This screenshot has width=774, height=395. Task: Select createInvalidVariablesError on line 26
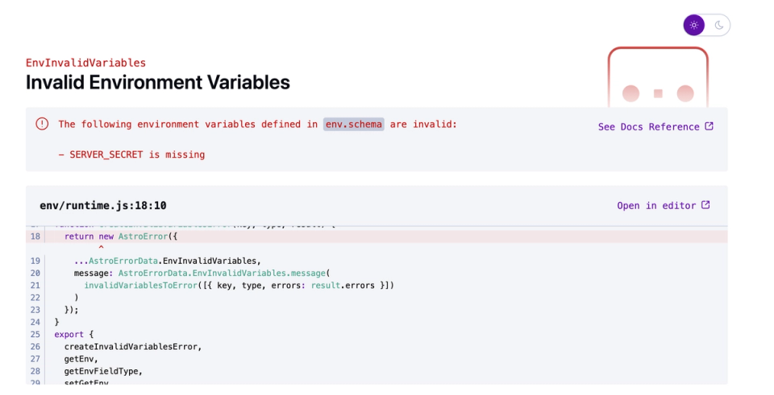pos(132,347)
